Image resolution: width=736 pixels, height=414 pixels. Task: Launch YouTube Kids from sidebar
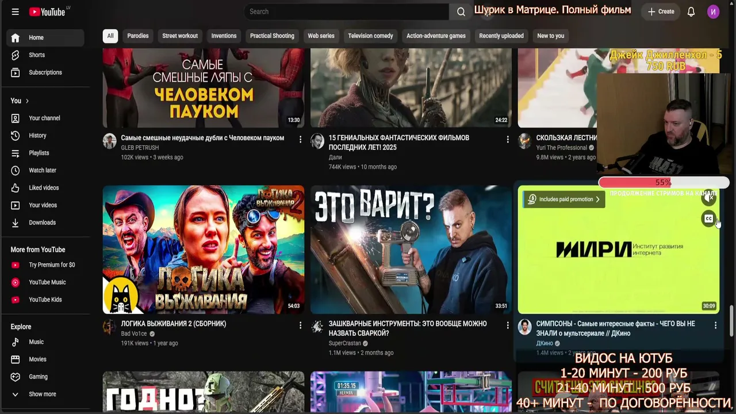click(45, 300)
